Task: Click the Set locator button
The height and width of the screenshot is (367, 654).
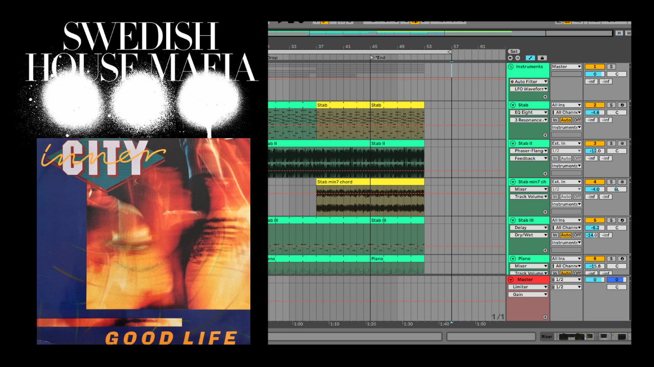Action: pyautogui.click(x=514, y=51)
